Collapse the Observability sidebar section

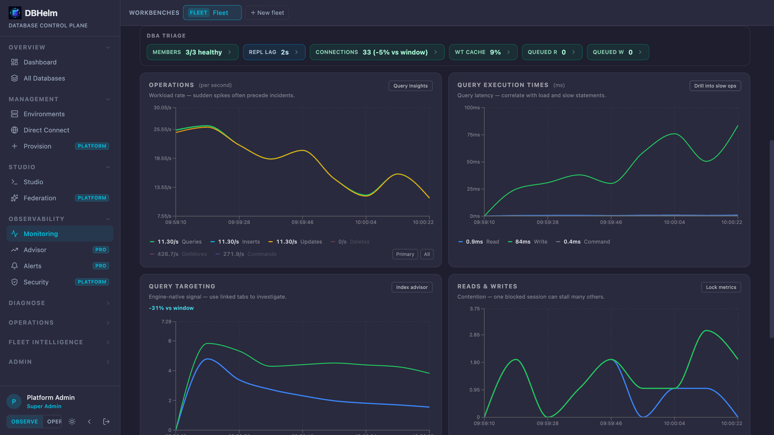coord(60,219)
